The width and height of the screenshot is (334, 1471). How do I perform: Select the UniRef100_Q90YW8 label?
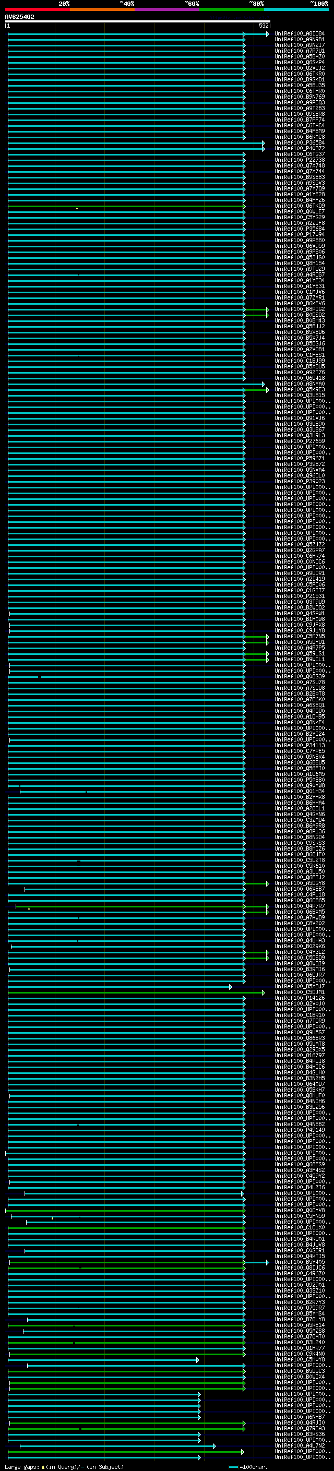(299, 785)
